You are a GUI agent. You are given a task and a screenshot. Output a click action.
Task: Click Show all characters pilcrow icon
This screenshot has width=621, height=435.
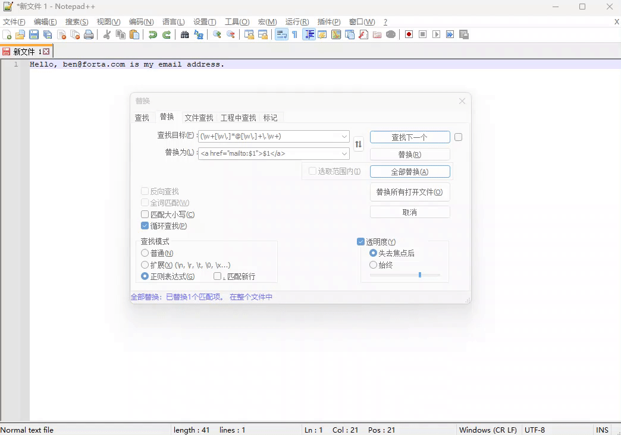(294, 34)
